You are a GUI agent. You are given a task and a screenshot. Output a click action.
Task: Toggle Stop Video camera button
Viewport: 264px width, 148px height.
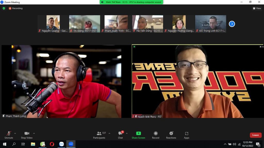(x=27, y=134)
